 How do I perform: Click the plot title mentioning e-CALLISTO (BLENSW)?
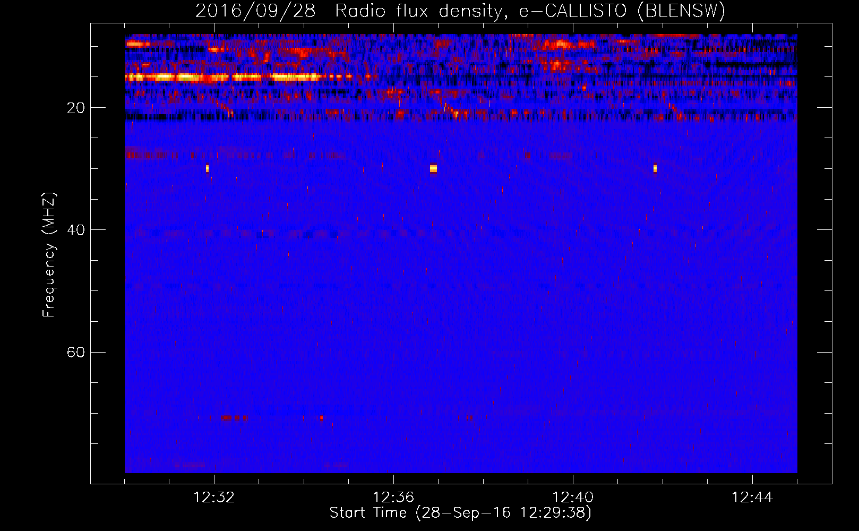(x=460, y=11)
